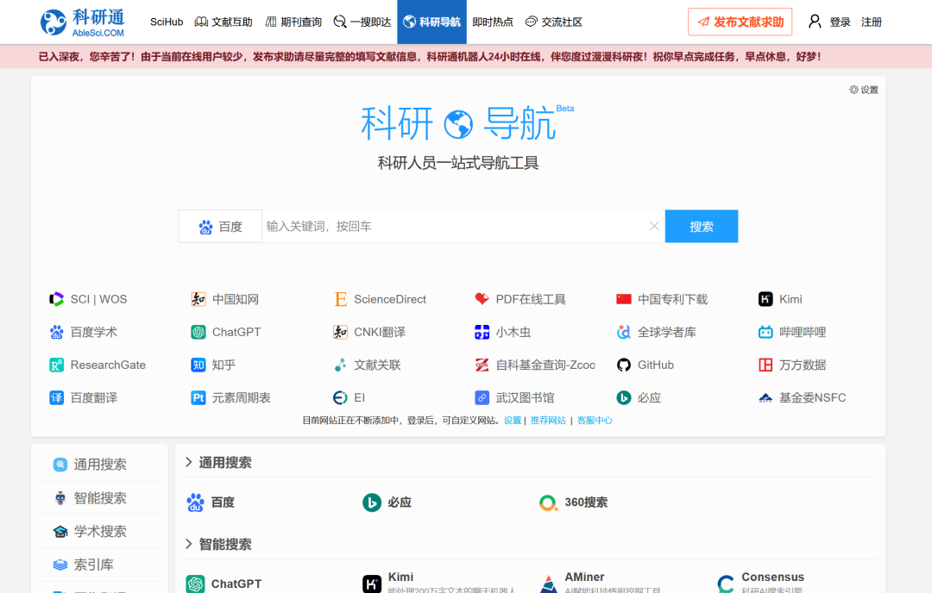932x593 pixels.
Task: Open 360搜索 under 通用搜索 section
Action: (x=574, y=502)
